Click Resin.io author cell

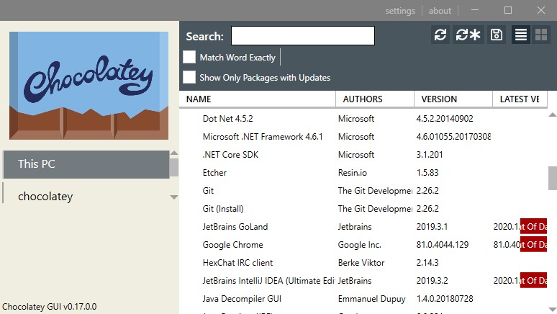[353, 173]
